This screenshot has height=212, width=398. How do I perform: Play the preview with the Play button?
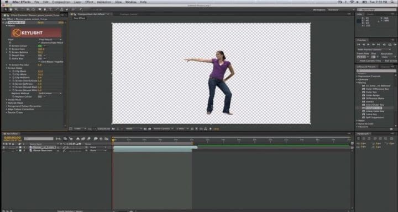368,45
